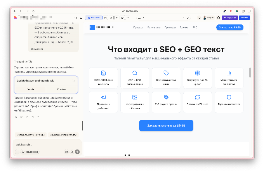Click the refresh icon of the 24-hour edits card
The height and width of the screenshot is (172, 264).
click(198, 97)
